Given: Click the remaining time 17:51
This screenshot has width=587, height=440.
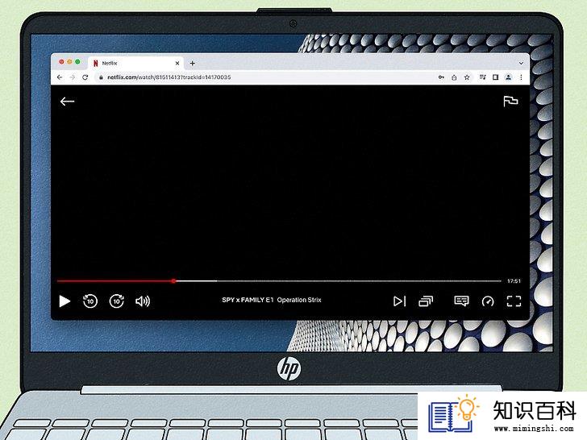Looking at the screenshot, I should click(x=514, y=281).
